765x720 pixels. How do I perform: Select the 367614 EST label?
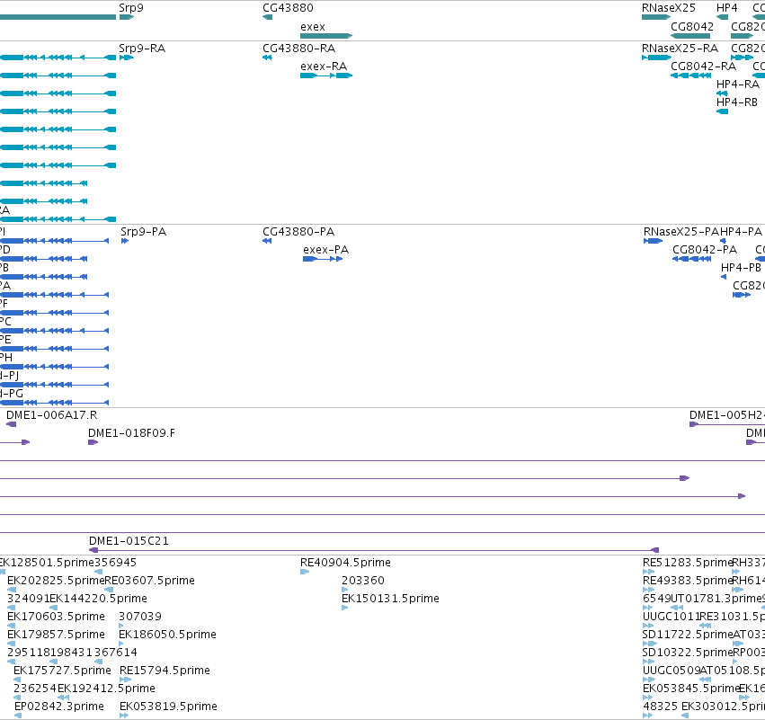click(116, 653)
